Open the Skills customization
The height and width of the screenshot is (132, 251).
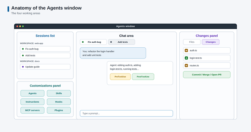[x=59, y=93]
